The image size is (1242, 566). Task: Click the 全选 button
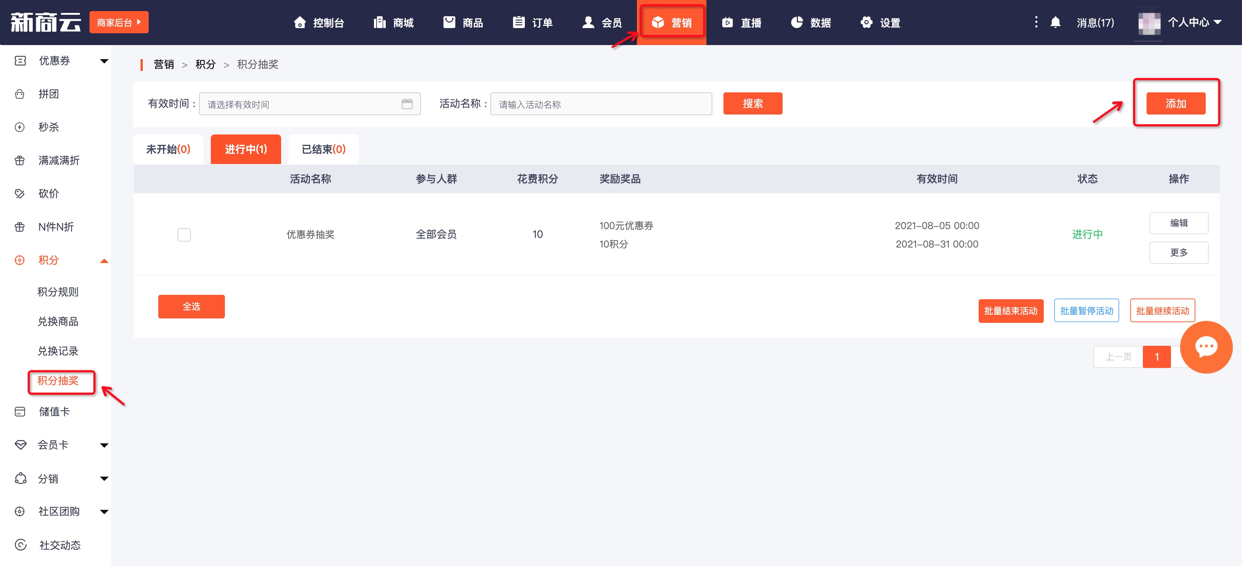point(192,306)
